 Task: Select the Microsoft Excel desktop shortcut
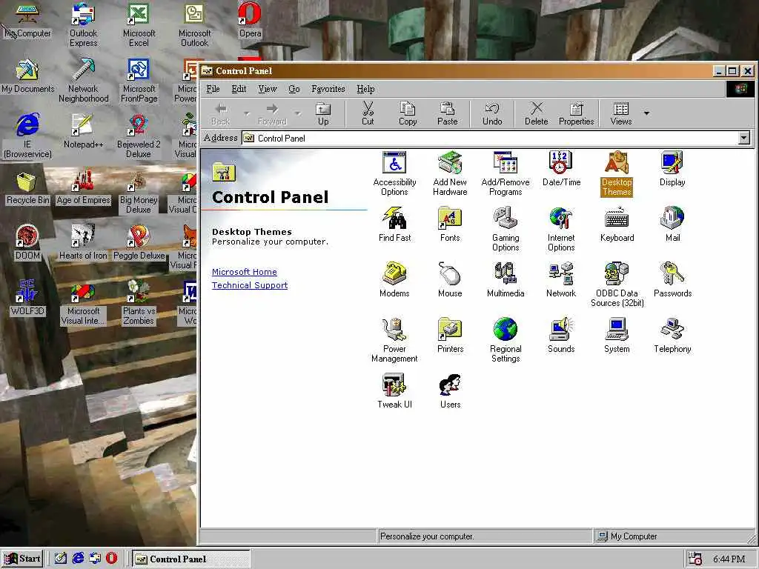pos(139,24)
